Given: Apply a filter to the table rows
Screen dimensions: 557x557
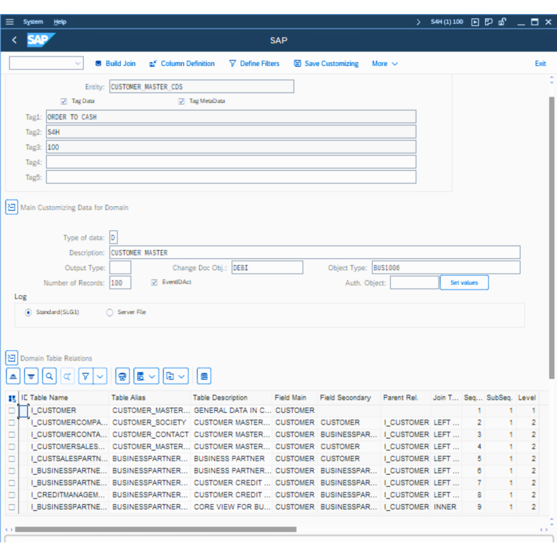Looking at the screenshot, I should (84, 376).
